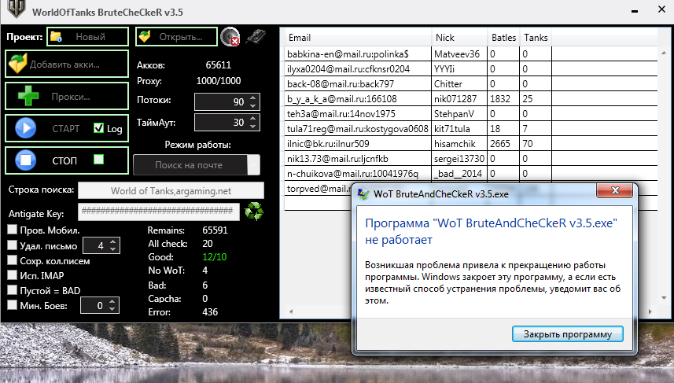The width and height of the screenshot is (674, 383).
Task: Toggle the Log checkbox
Action: 98,128
